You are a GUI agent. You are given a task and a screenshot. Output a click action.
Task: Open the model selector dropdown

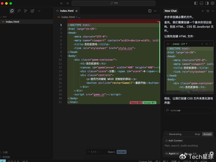[192, 154]
